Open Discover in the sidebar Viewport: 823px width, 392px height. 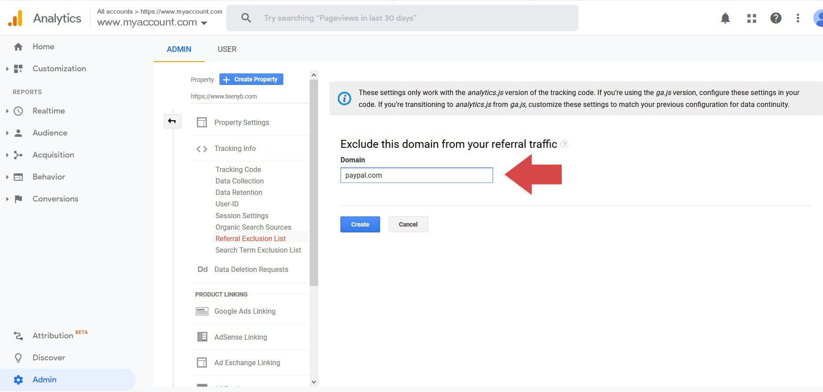[49, 358]
